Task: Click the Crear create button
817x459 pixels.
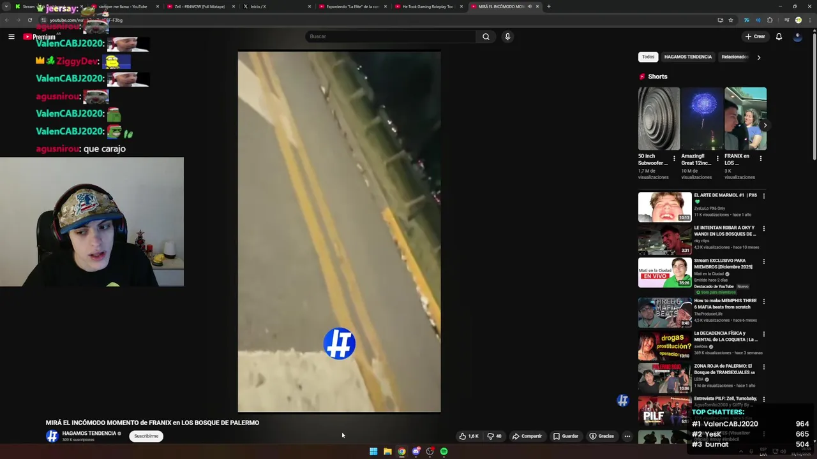Action: click(754, 36)
